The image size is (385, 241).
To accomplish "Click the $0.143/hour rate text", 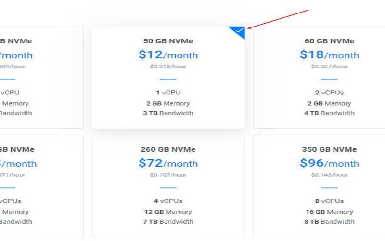I will tap(329, 175).
